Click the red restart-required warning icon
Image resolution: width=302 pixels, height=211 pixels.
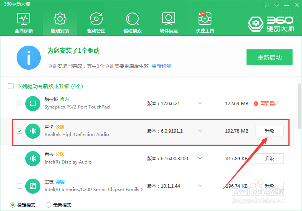(256, 104)
